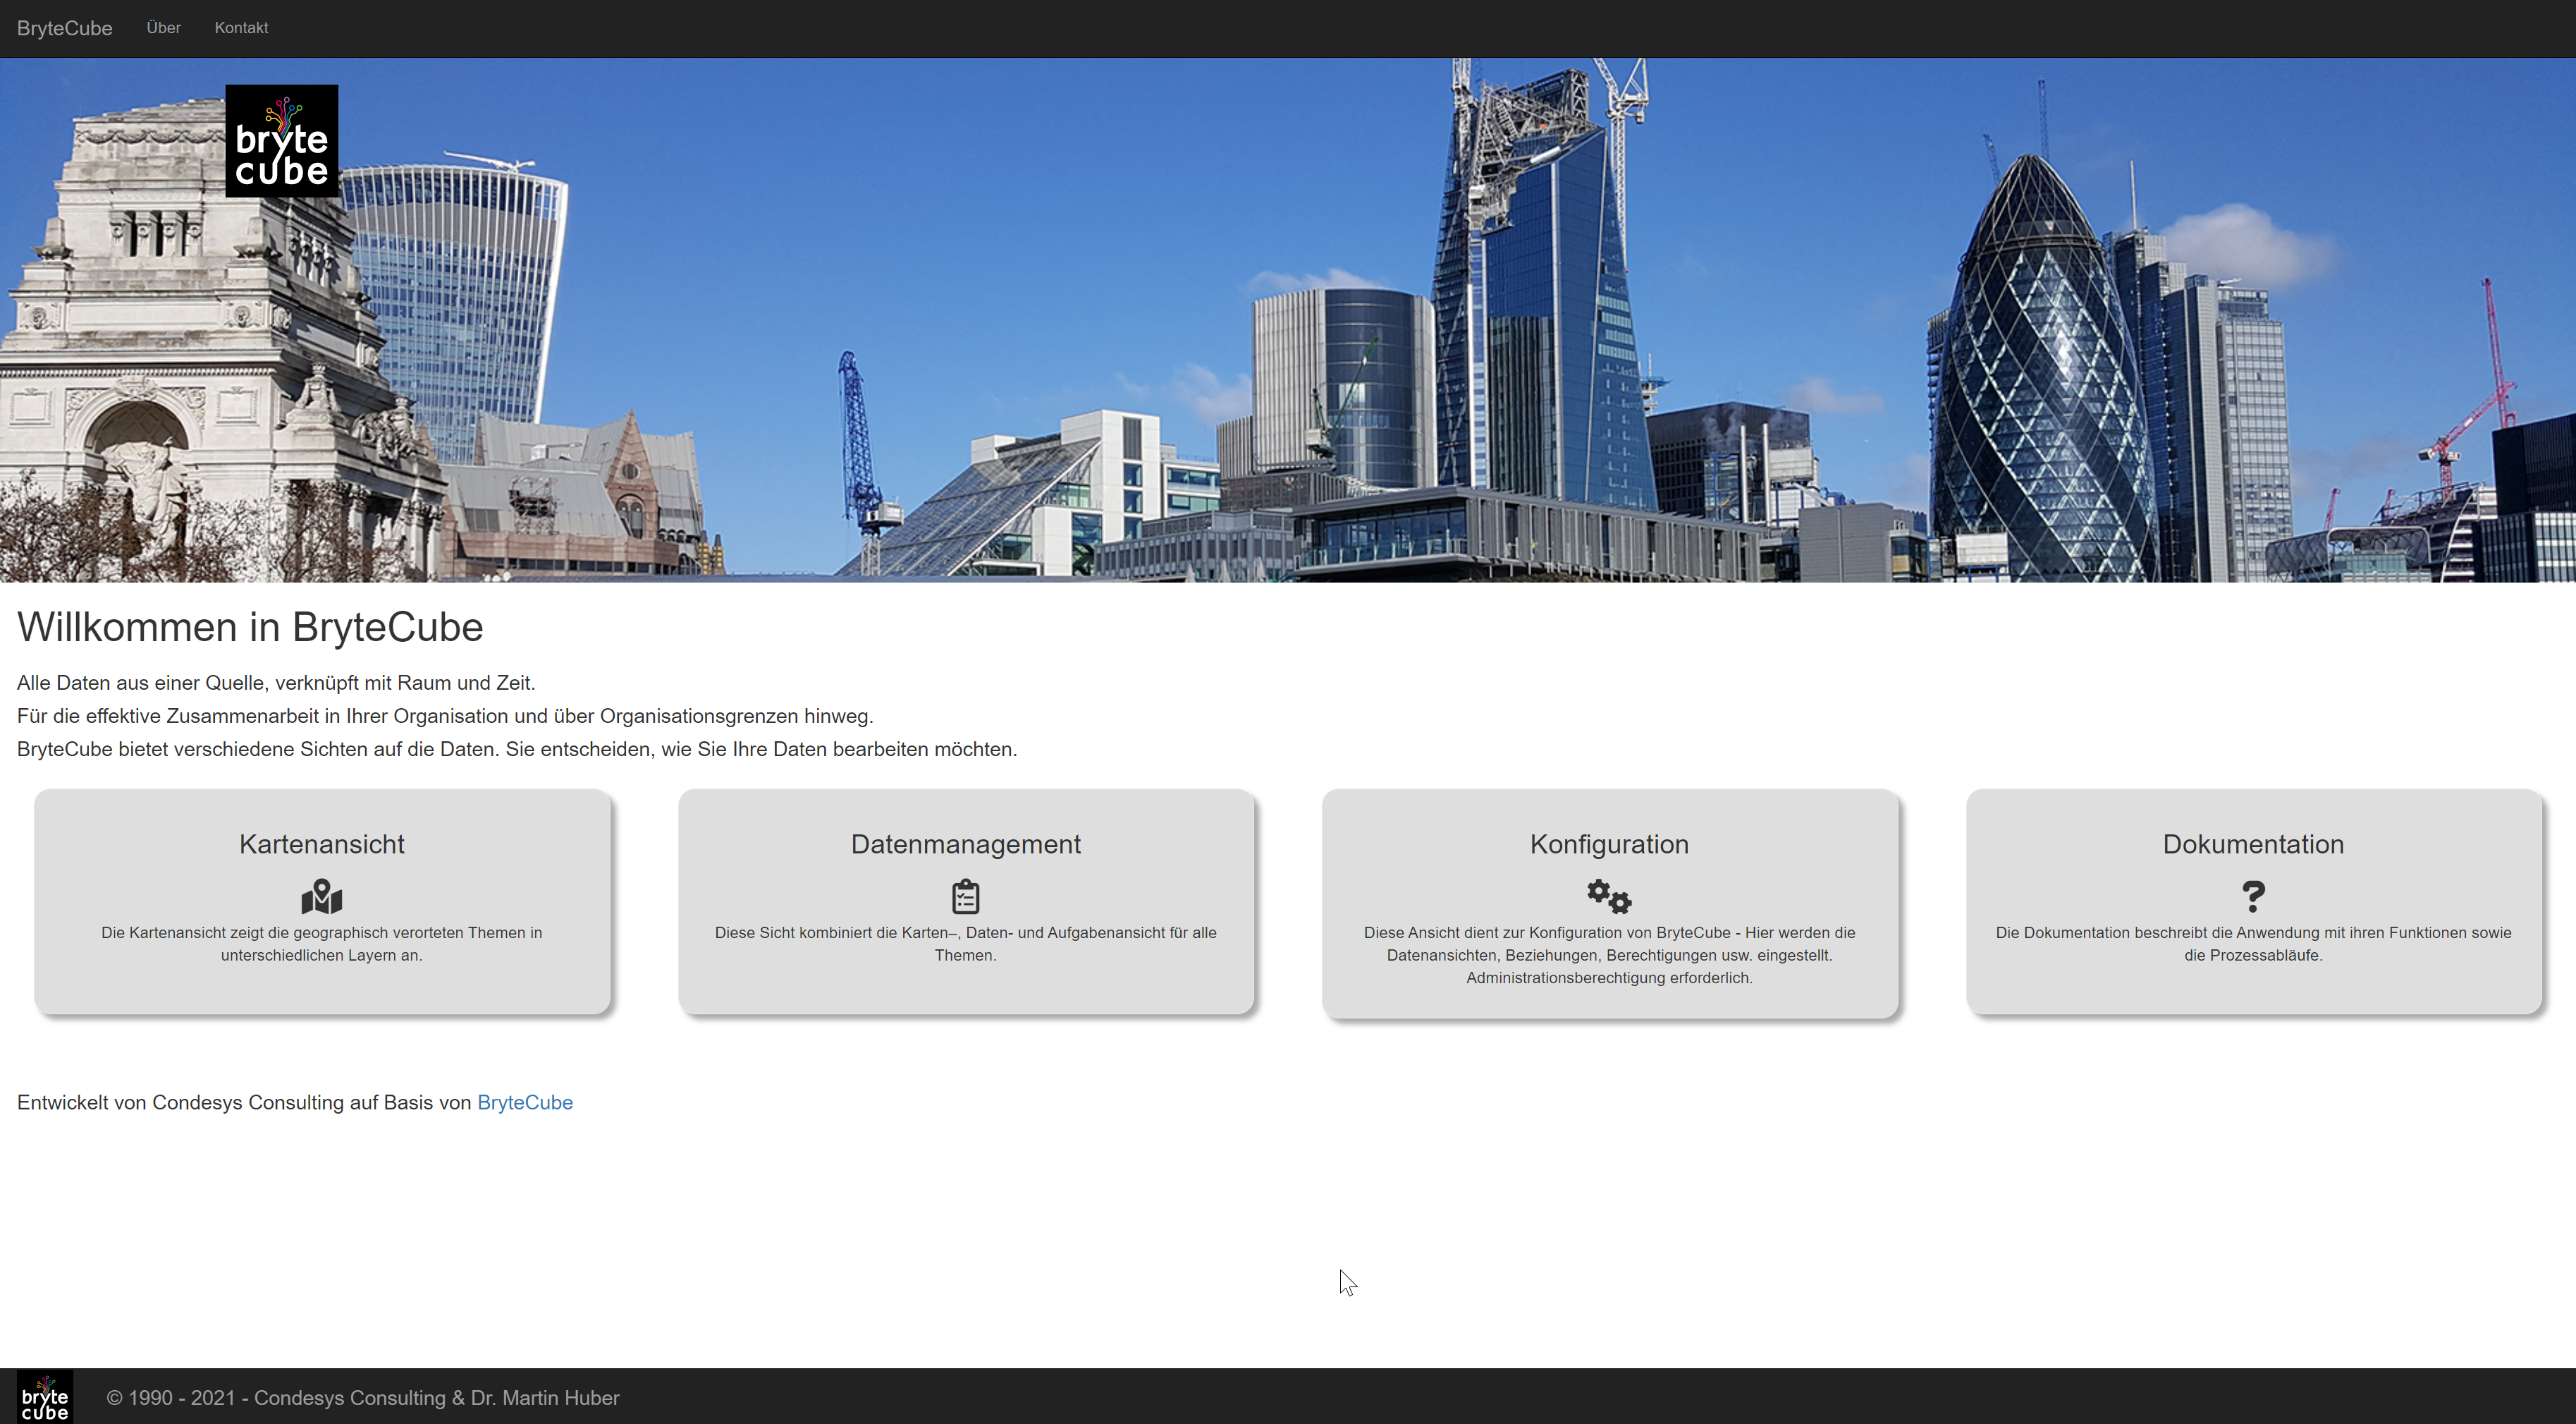Open the Kartenansicht card title
Screen dimensions: 2576x1424
[x=322, y=844]
